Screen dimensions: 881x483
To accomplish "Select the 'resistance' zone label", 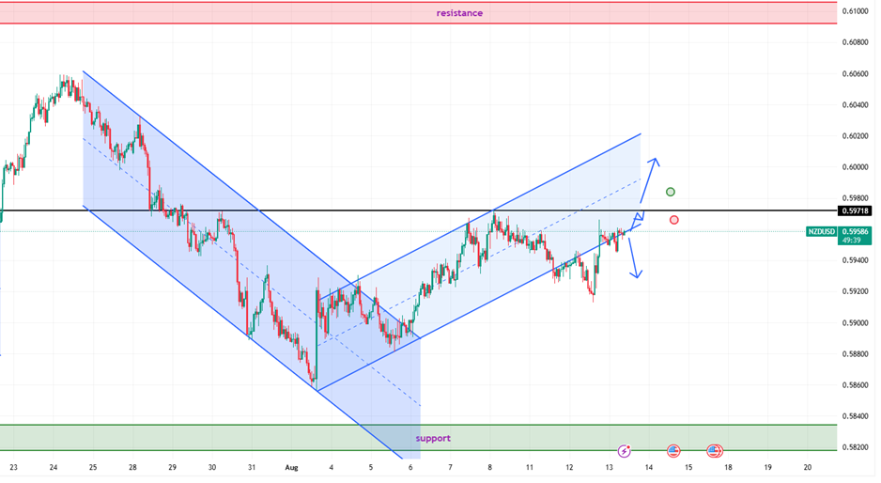I will [x=459, y=13].
